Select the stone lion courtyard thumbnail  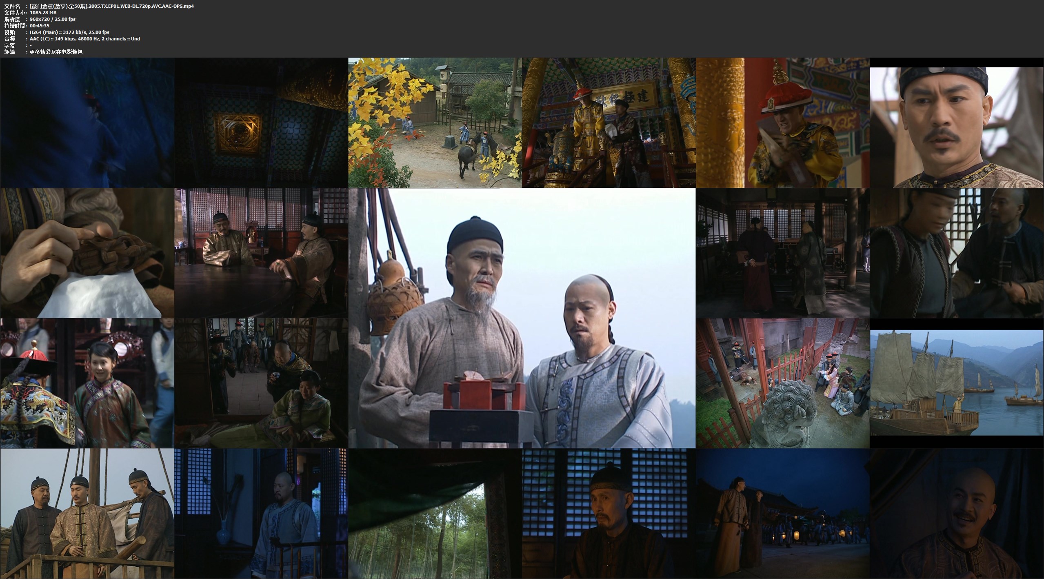(782, 383)
